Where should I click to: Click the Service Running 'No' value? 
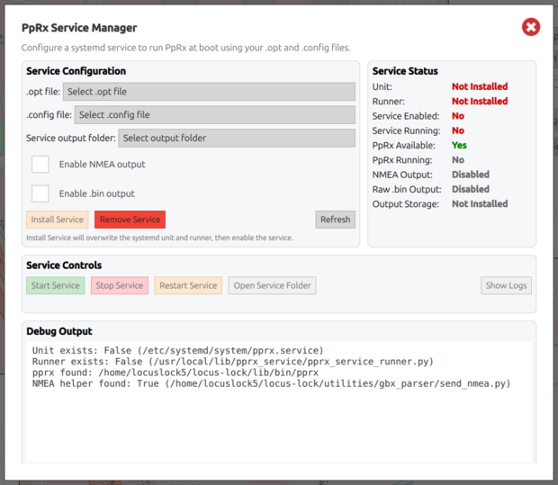point(458,130)
